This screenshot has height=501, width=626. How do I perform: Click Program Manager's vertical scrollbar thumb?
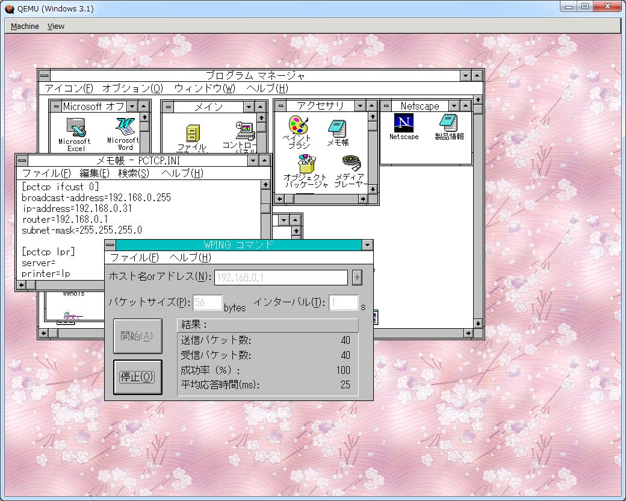tap(478, 109)
